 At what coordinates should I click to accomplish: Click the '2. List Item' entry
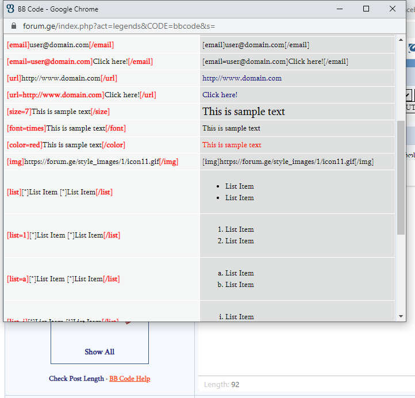point(236,241)
